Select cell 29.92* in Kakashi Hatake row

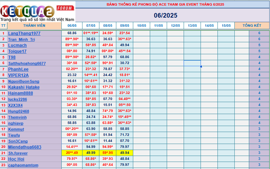(x=72, y=87)
